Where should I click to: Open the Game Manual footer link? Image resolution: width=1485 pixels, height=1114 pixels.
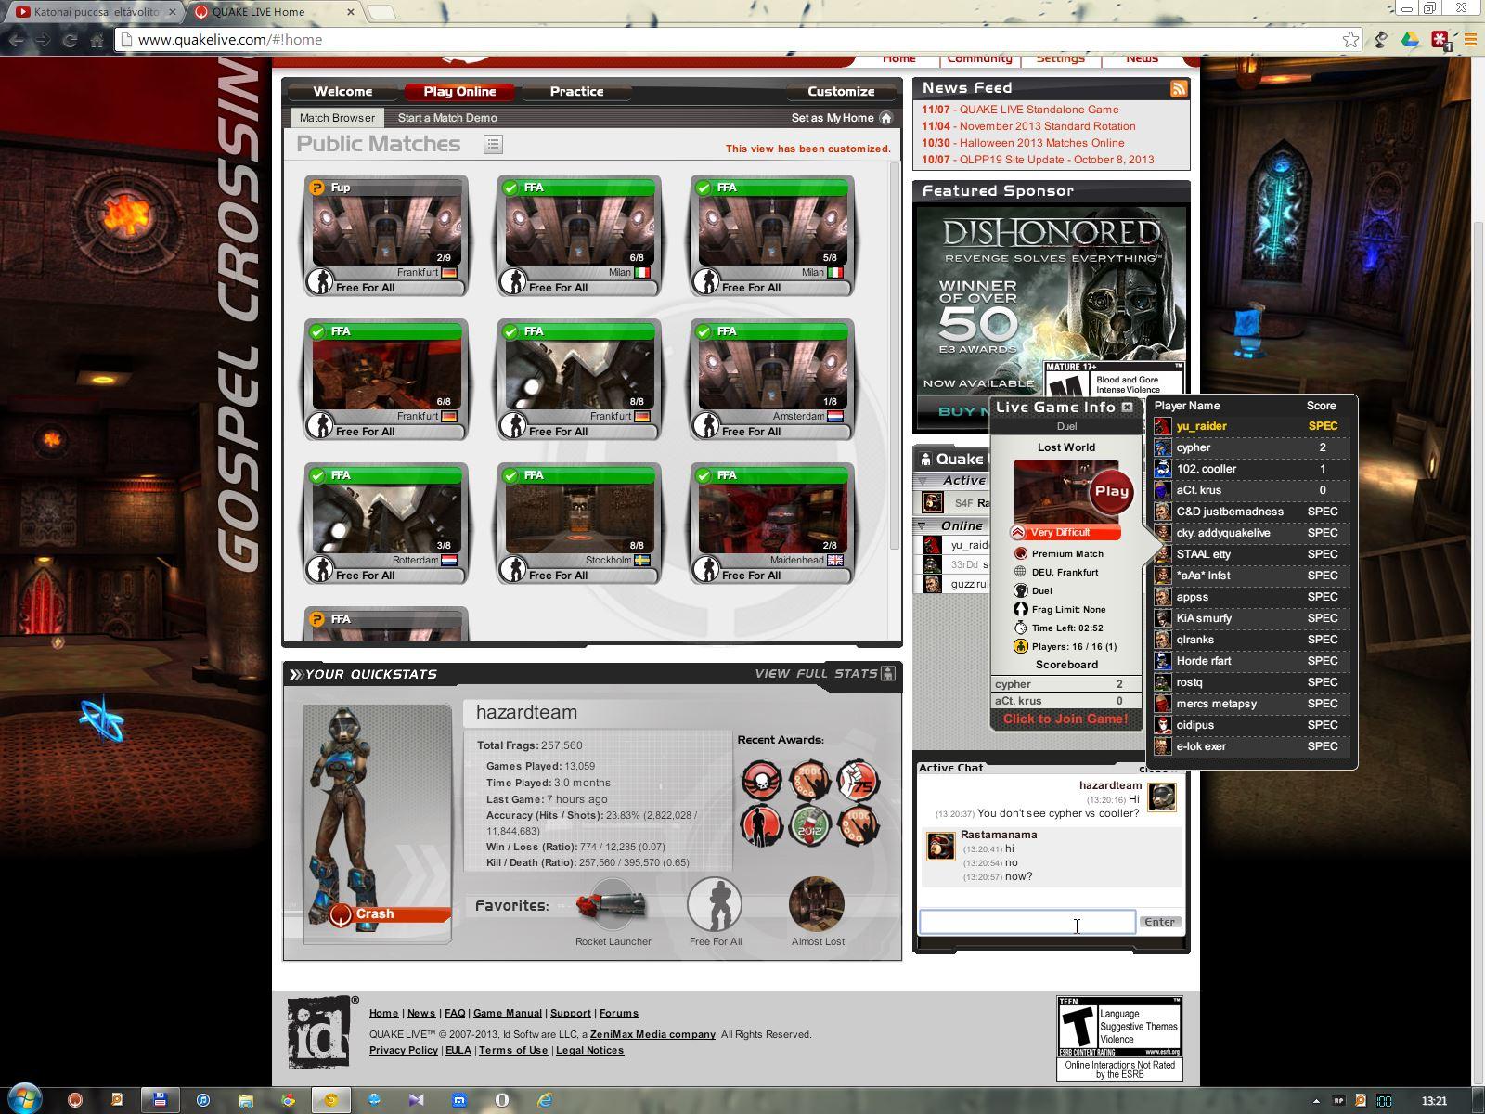tap(508, 1013)
